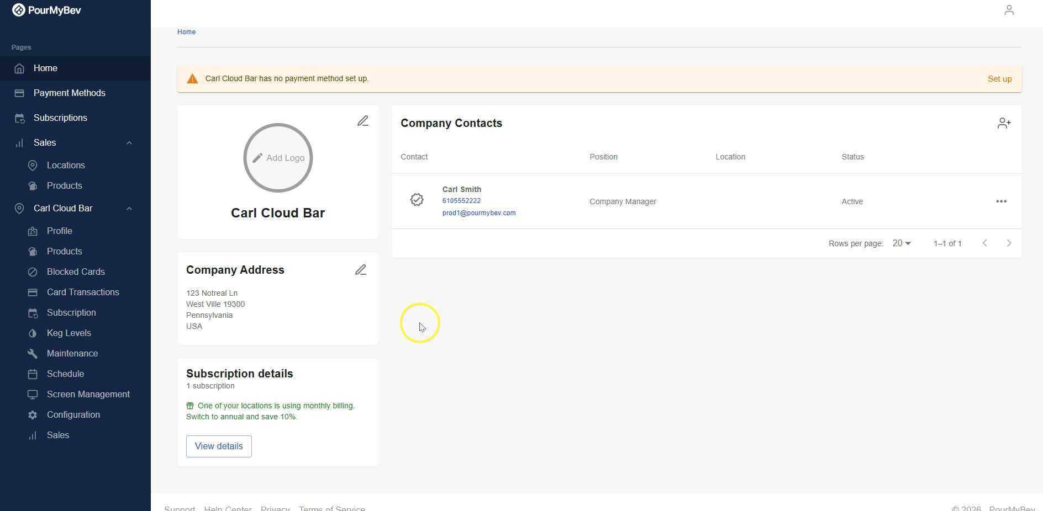Viewport: 1043px width, 511px height.
Task: Open the rows per page dropdown
Action: 902,243
